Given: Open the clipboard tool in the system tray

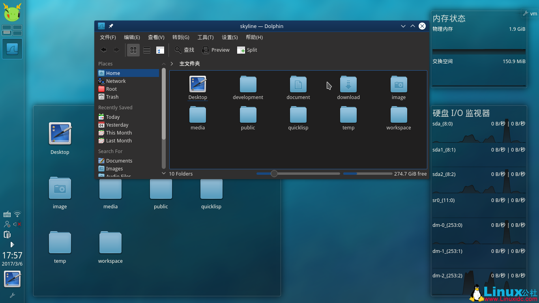Looking at the screenshot, I should [7, 234].
